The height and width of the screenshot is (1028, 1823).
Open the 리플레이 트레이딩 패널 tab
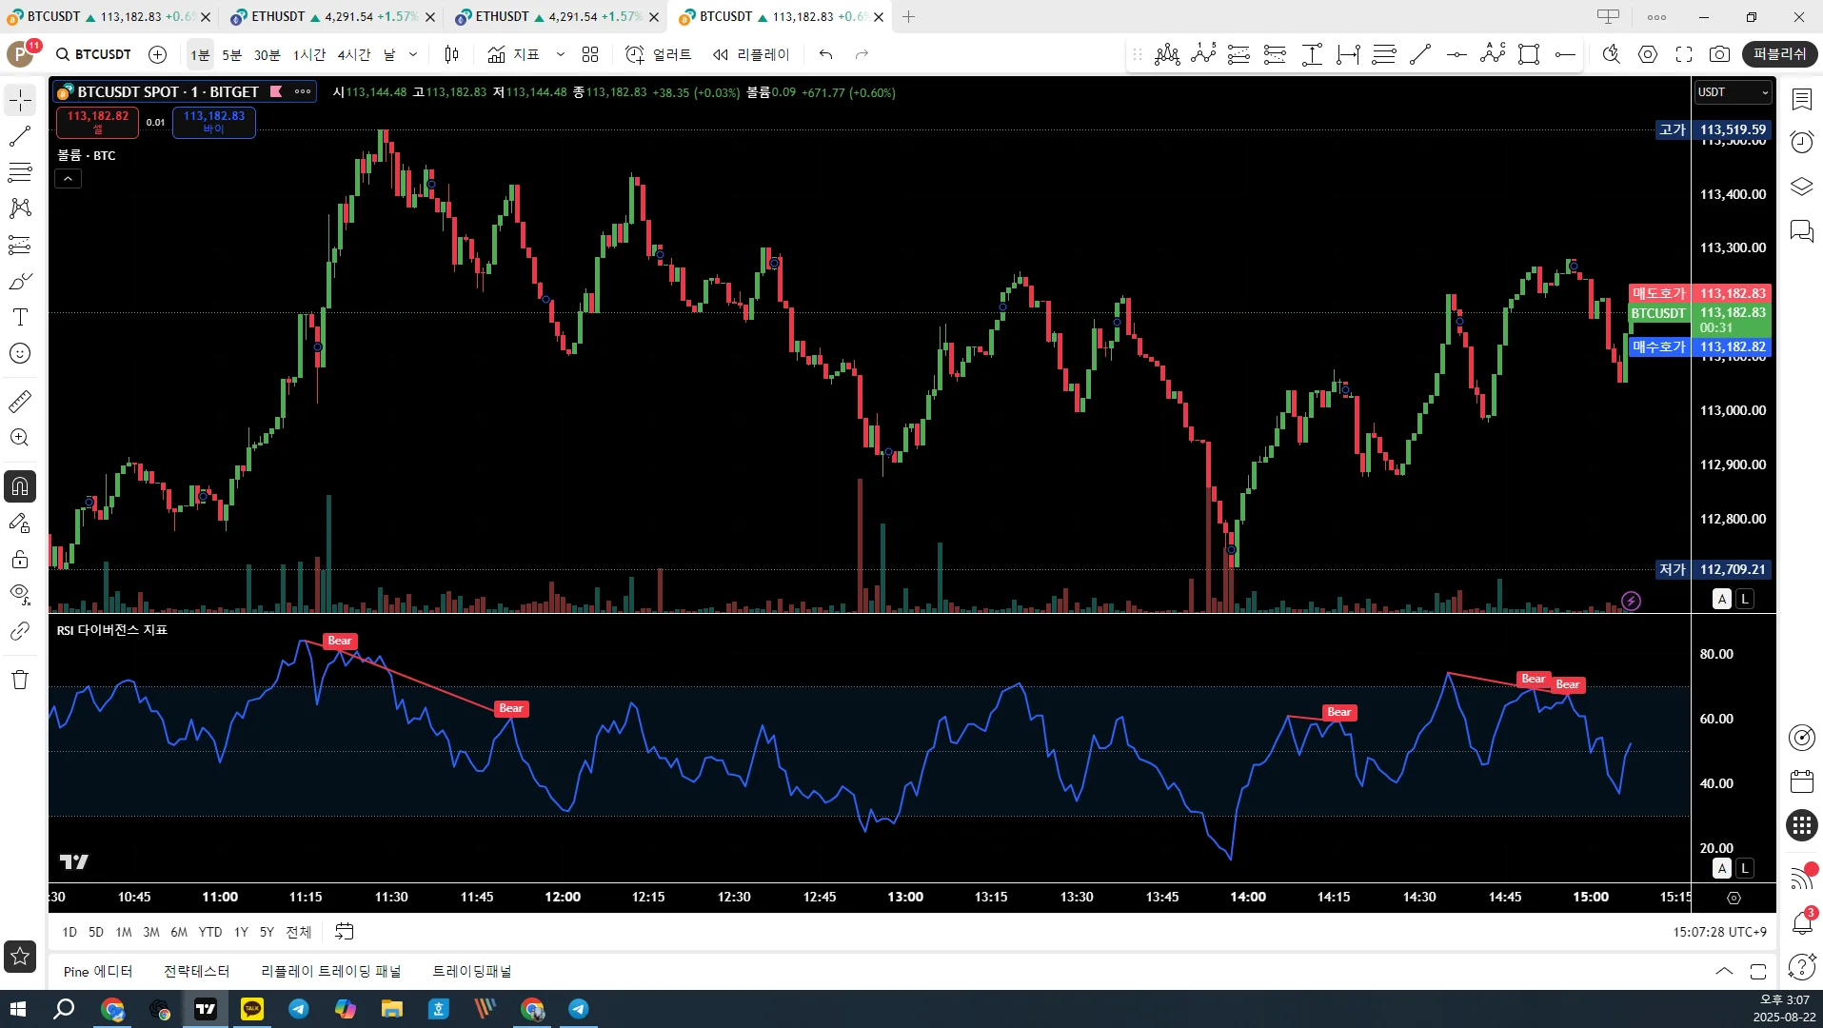pos(331,971)
